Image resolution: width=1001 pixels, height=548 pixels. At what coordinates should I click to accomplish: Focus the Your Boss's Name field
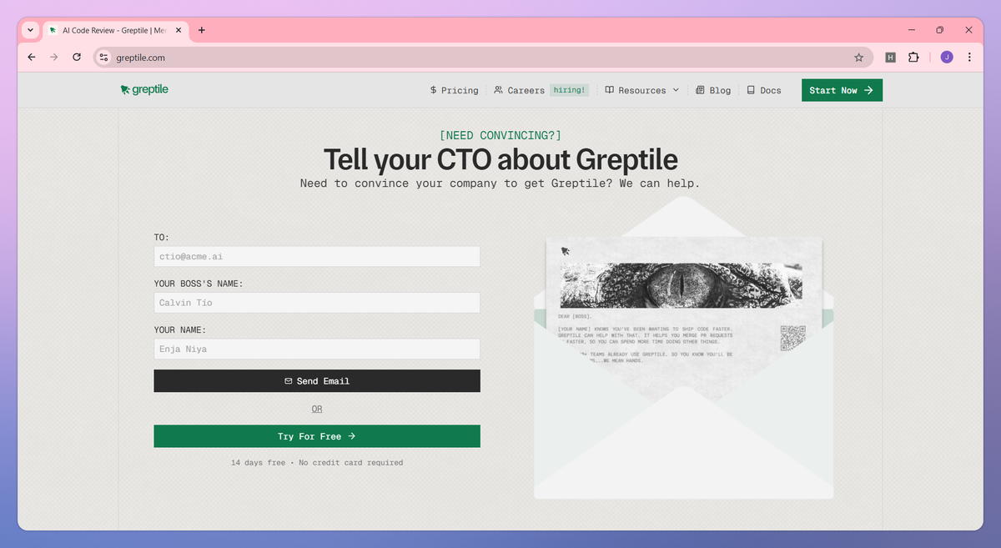[x=317, y=303]
